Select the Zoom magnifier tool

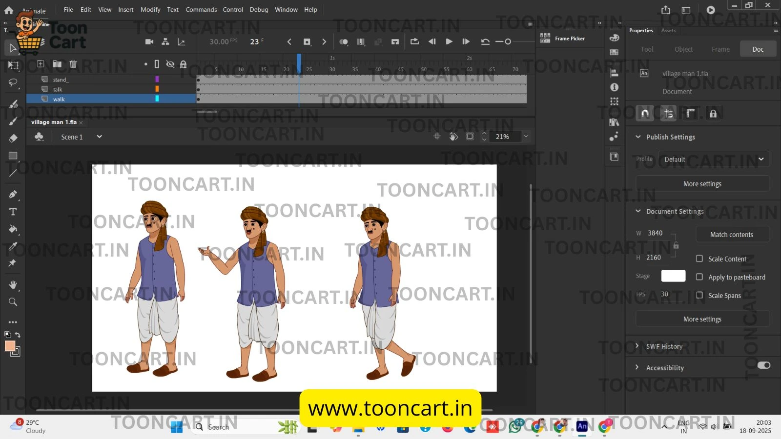pyautogui.click(x=13, y=302)
